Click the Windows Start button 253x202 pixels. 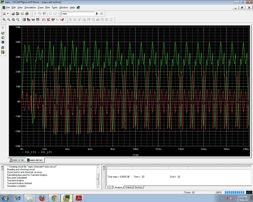point(5,198)
